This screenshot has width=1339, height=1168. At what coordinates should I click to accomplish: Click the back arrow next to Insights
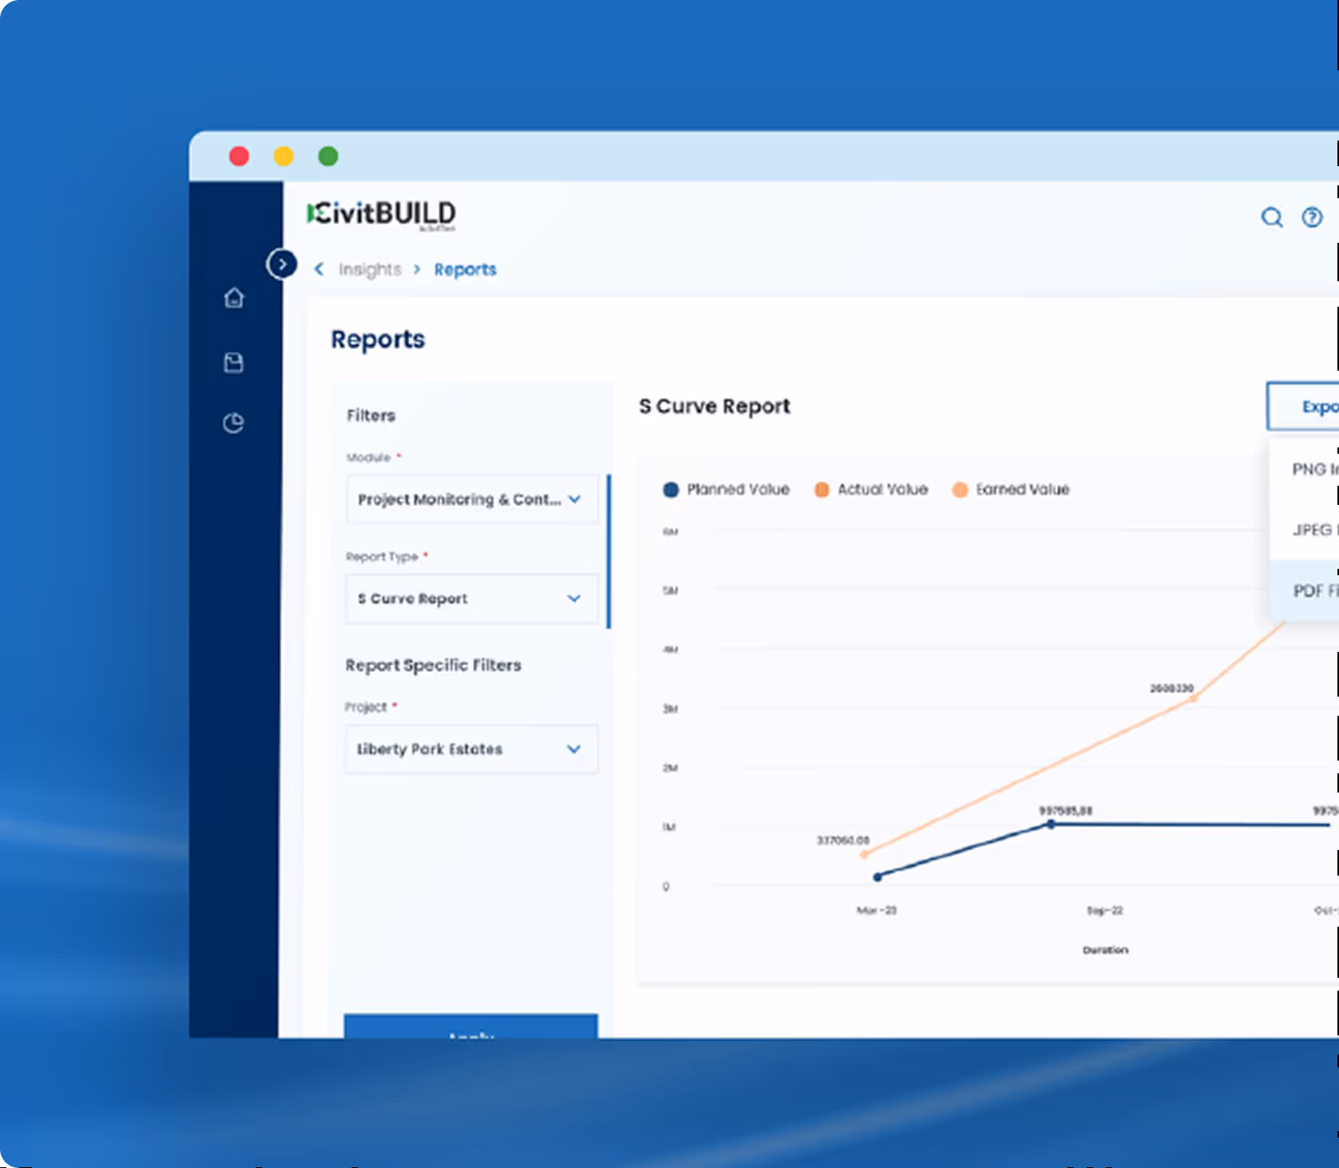point(319,269)
